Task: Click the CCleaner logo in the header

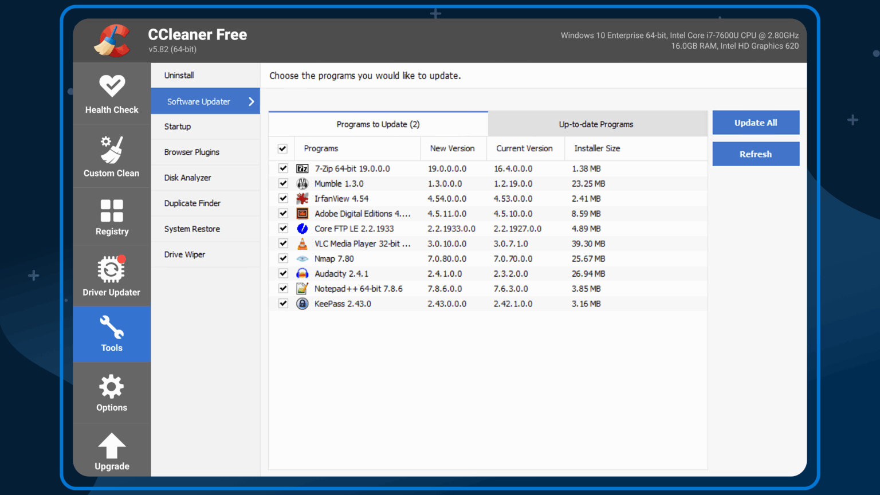Action: (x=112, y=40)
